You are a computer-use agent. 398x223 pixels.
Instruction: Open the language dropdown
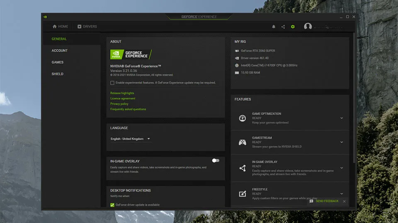tap(131, 139)
